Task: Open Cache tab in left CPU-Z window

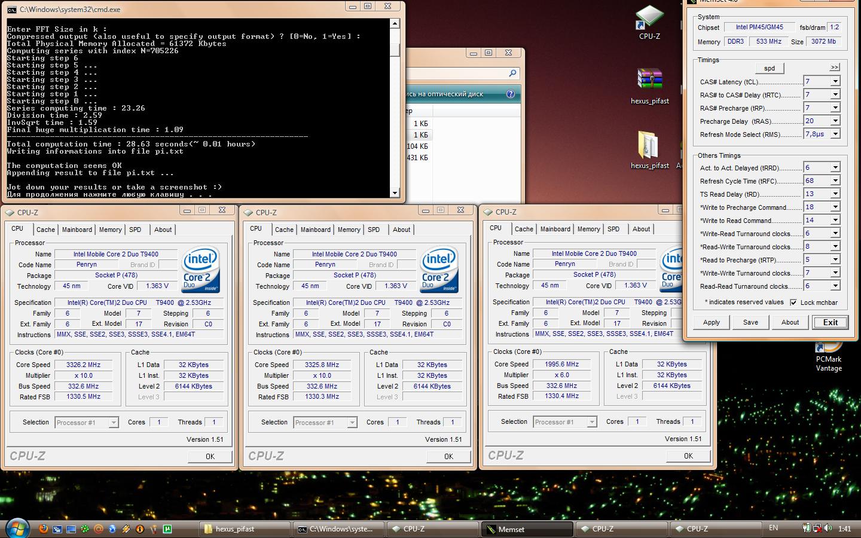Action: pyautogui.click(x=45, y=230)
